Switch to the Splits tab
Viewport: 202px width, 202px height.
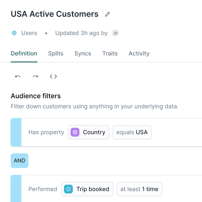point(56,54)
